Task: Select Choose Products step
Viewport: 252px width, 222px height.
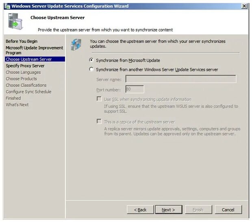Action: [22, 79]
